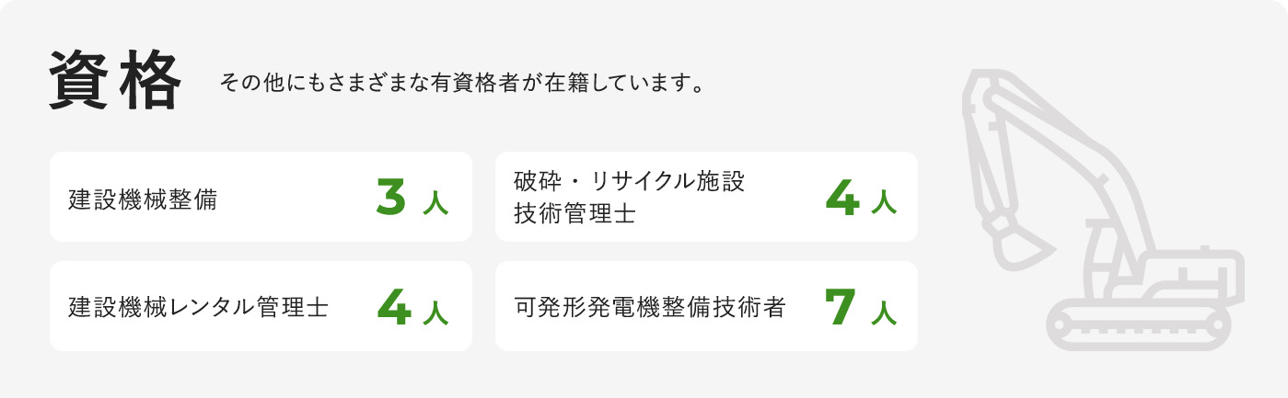Select the 破砕・リサイクル施設 text line

(629, 181)
